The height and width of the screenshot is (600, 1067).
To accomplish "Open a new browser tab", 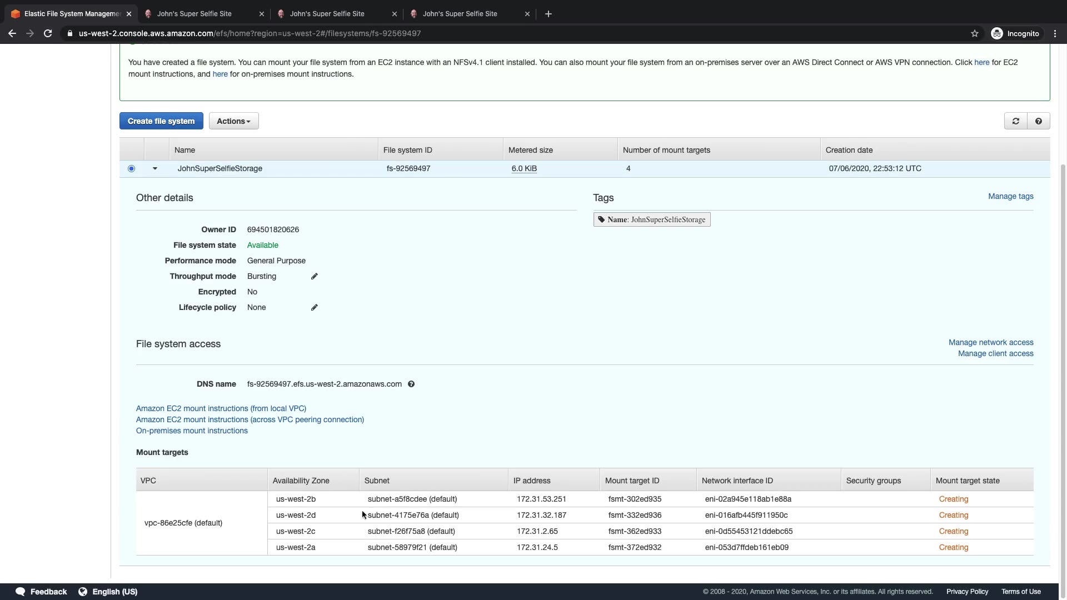I will [x=549, y=14].
